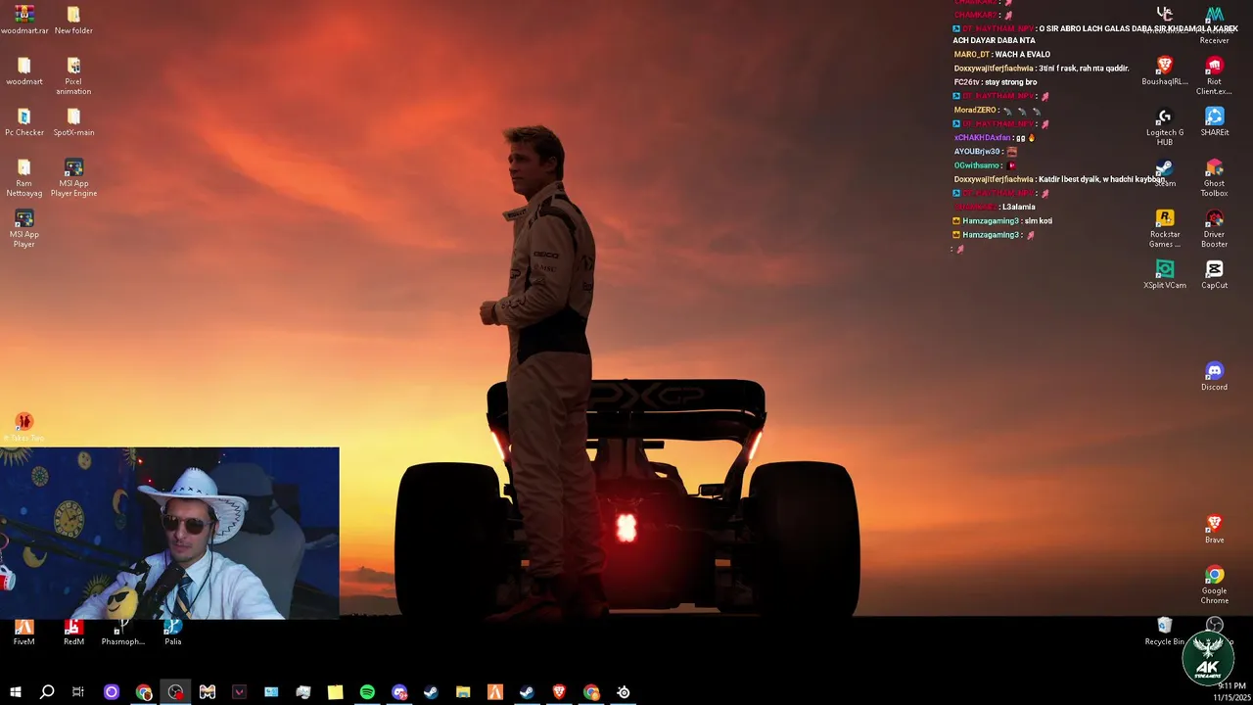Image resolution: width=1253 pixels, height=705 pixels.
Task: Switch to Spotify on the taskbar
Action: (x=367, y=692)
